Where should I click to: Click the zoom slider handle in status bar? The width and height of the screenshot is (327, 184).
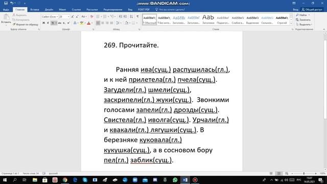coord(304,173)
